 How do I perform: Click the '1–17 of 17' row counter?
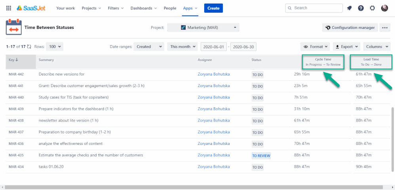click(x=16, y=47)
